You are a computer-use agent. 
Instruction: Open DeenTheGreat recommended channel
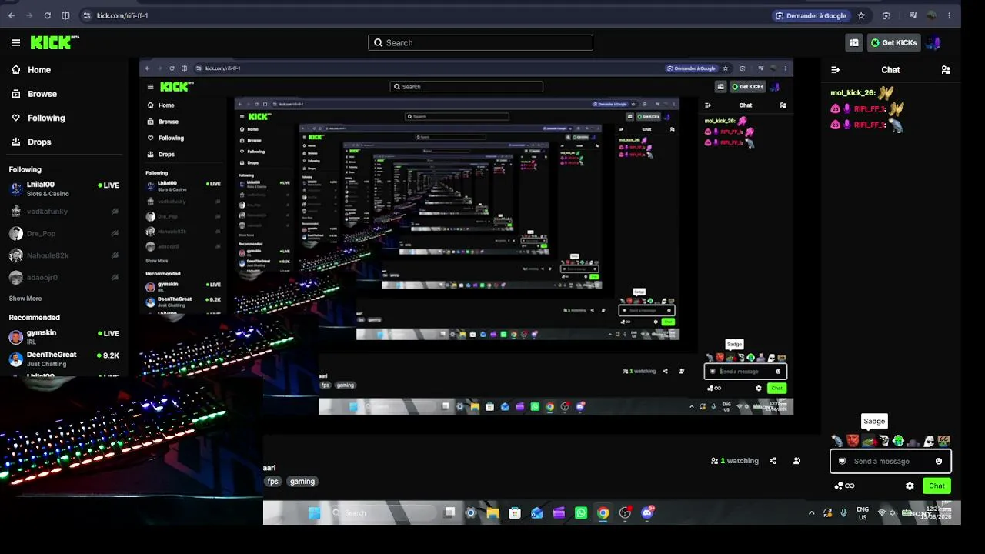pyautogui.click(x=65, y=359)
